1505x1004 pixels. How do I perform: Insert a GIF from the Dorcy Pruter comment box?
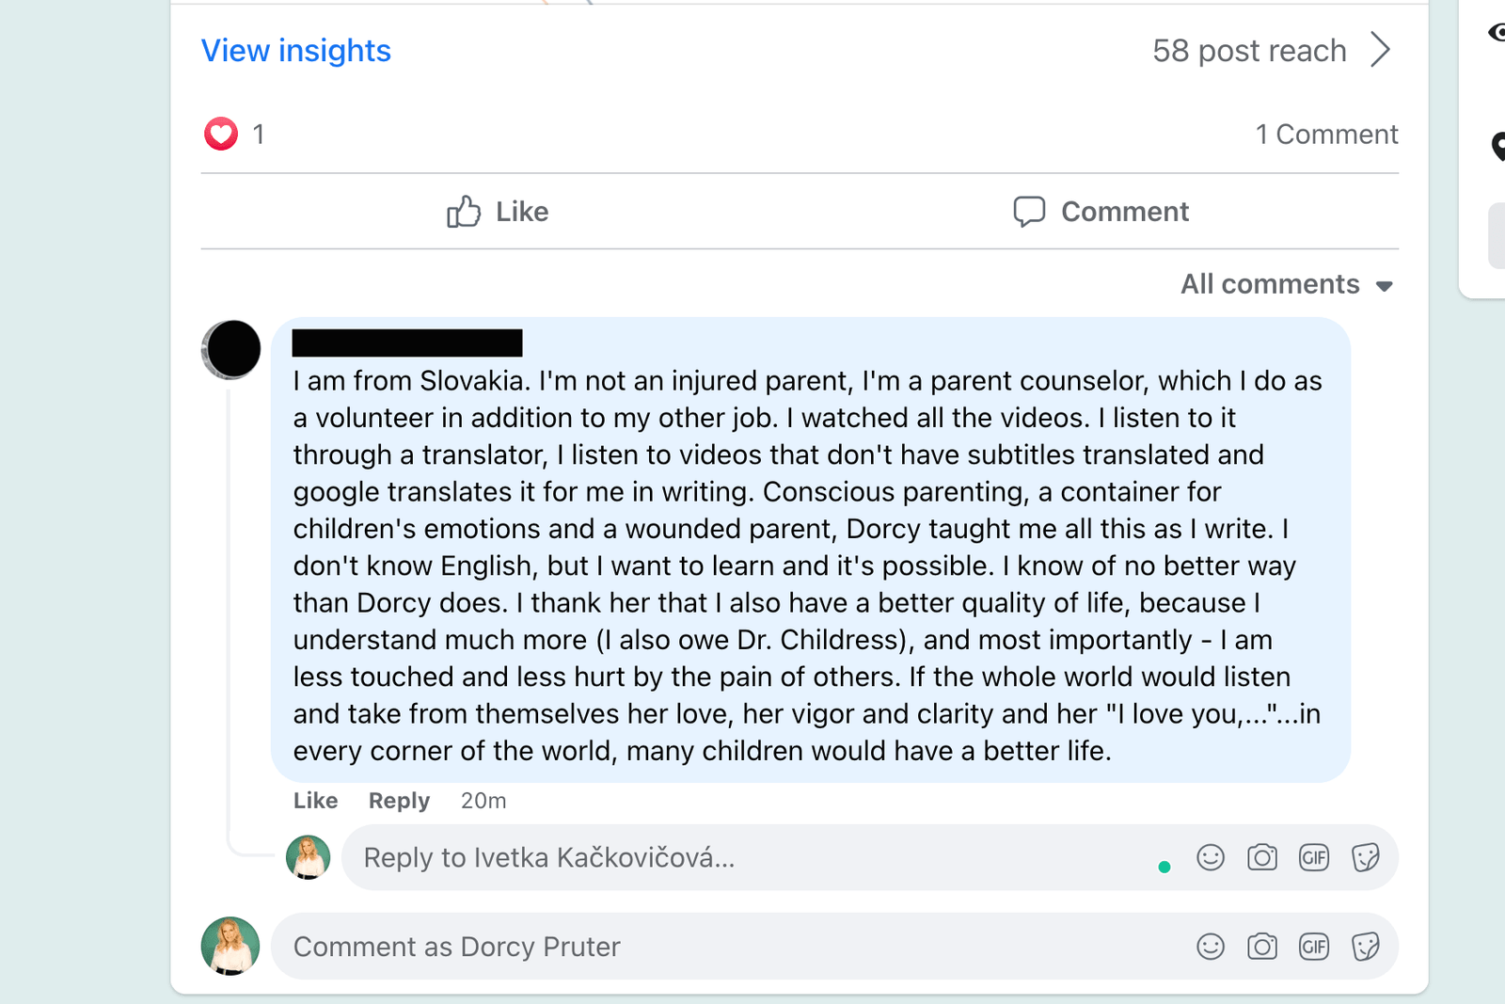click(1313, 946)
